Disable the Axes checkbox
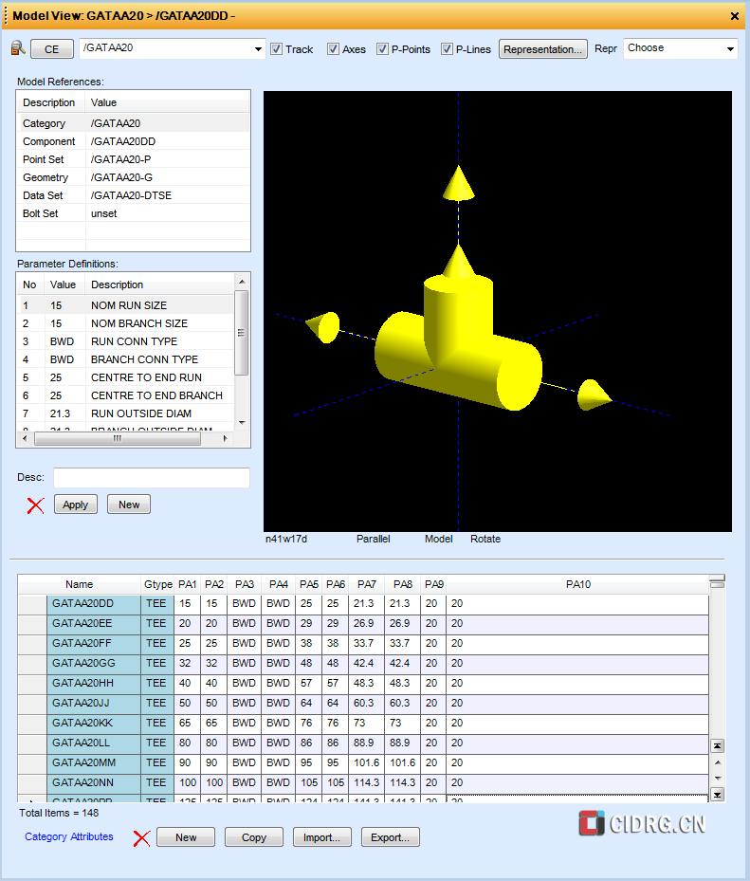 pyautogui.click(x=334, y=49)
